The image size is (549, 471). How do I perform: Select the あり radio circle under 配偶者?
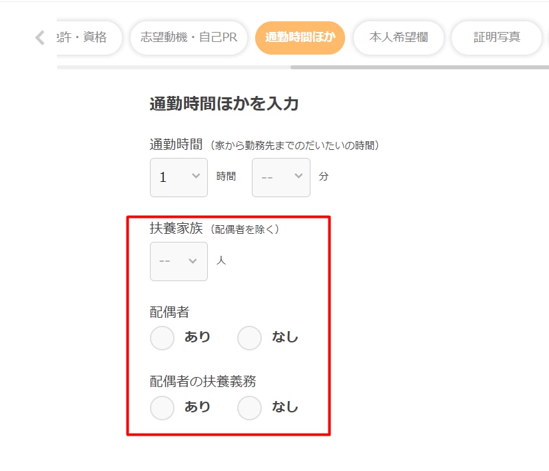tap(162, 338)
